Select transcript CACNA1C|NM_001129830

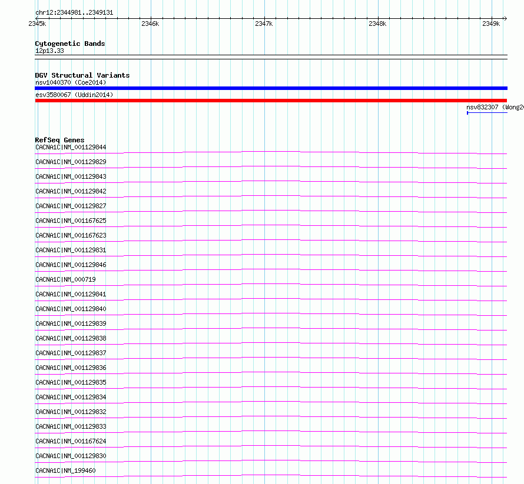click(x=71, y=456)
